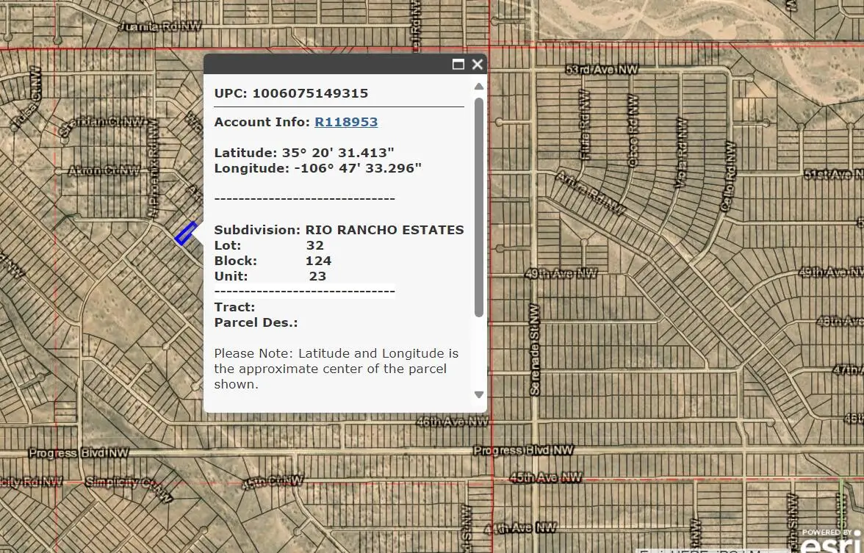864x553 pixels.
Task: Click the western Progress Blvd NW label
Action: pyautogui.click(x=78, y=452)
